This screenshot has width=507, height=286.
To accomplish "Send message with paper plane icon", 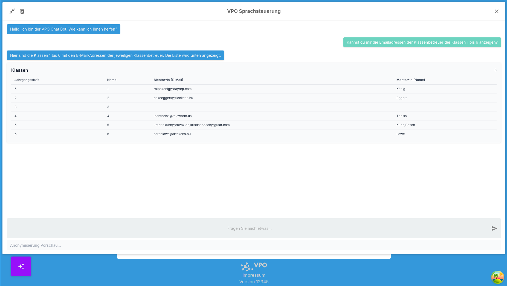I will coord(494,228).
